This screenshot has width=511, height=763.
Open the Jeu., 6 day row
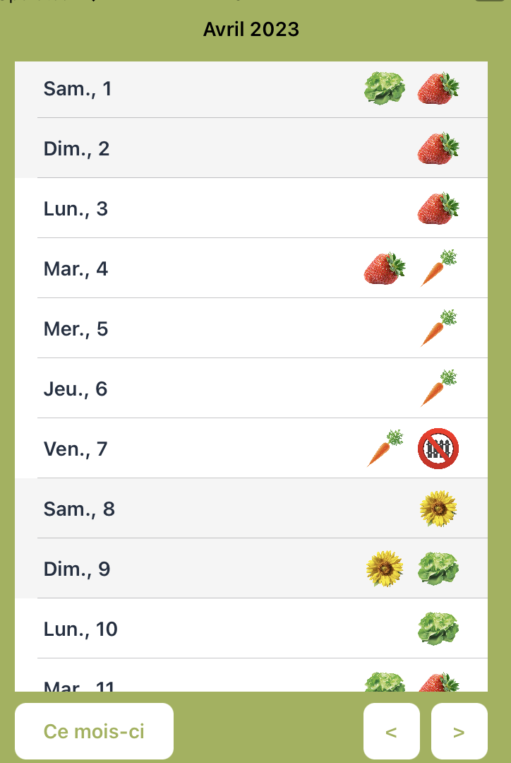pyautogui.click(x=251, y=389)
